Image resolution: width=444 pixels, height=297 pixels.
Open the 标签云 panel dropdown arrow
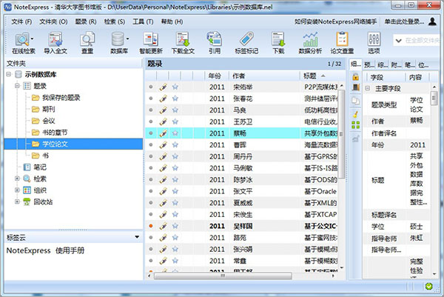click(137, 237)
